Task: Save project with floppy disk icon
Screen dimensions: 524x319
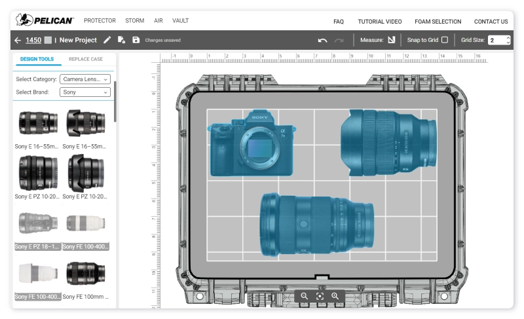Action: click(136, 40)
